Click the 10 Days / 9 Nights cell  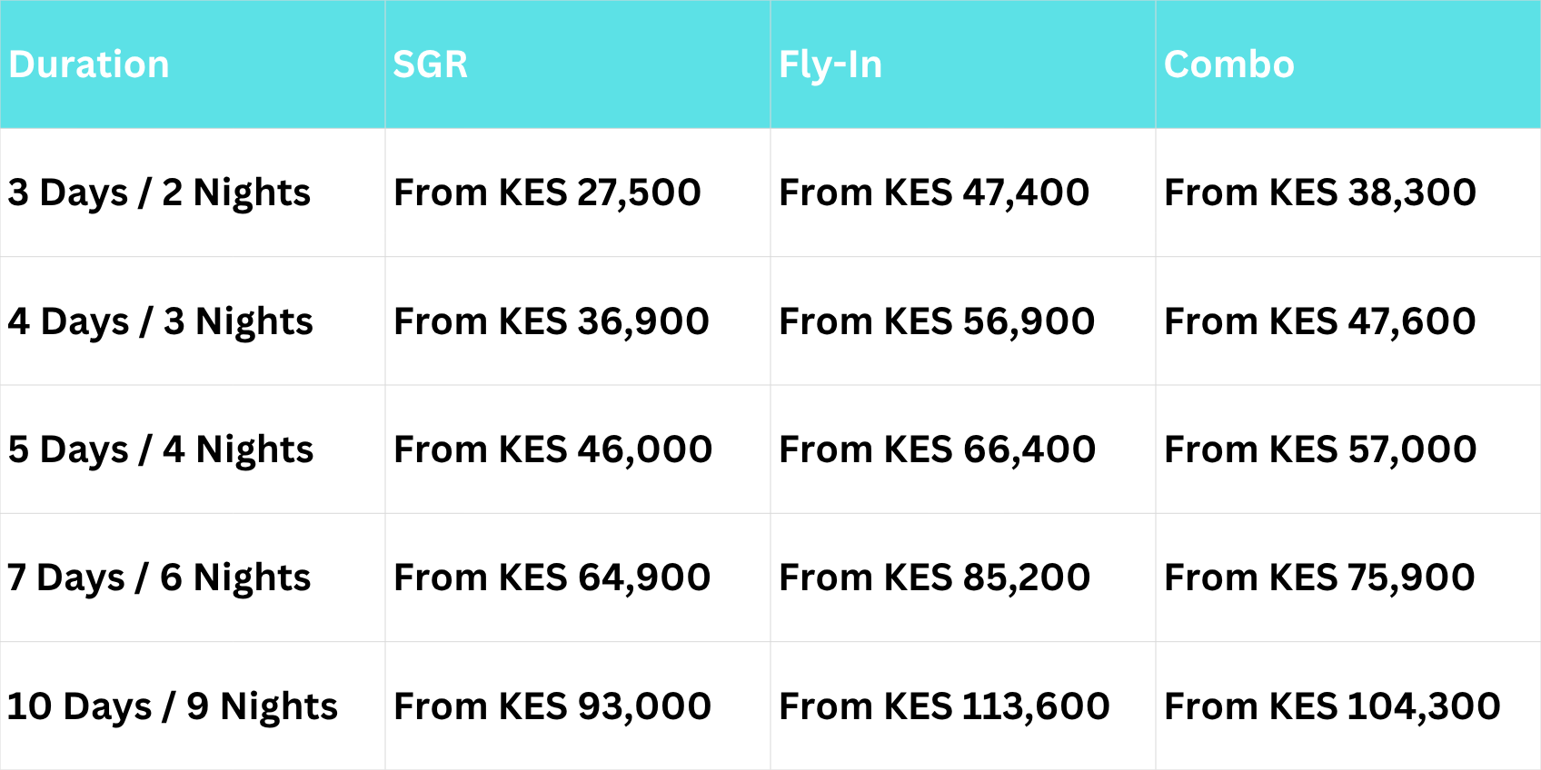pyautogui.click(x=173, y=706)
